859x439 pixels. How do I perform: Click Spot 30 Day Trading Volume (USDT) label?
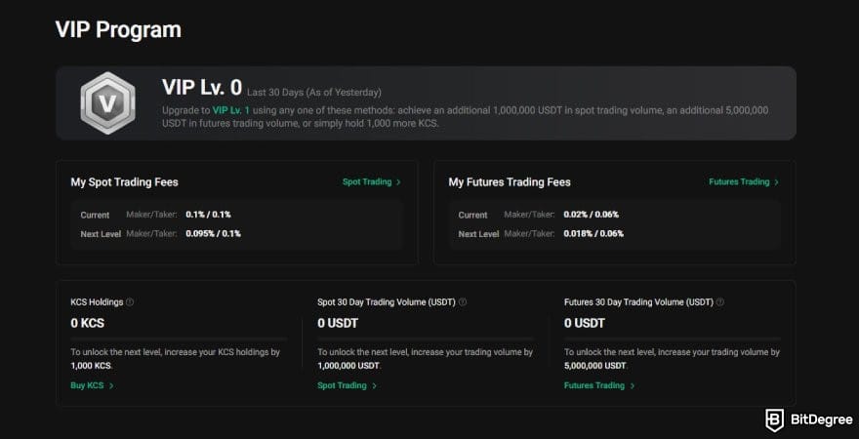387,302
